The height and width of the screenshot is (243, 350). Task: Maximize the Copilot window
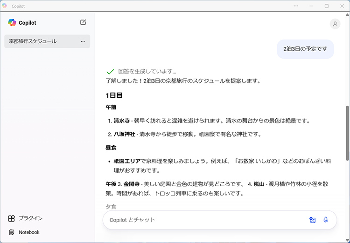point(327,6)
